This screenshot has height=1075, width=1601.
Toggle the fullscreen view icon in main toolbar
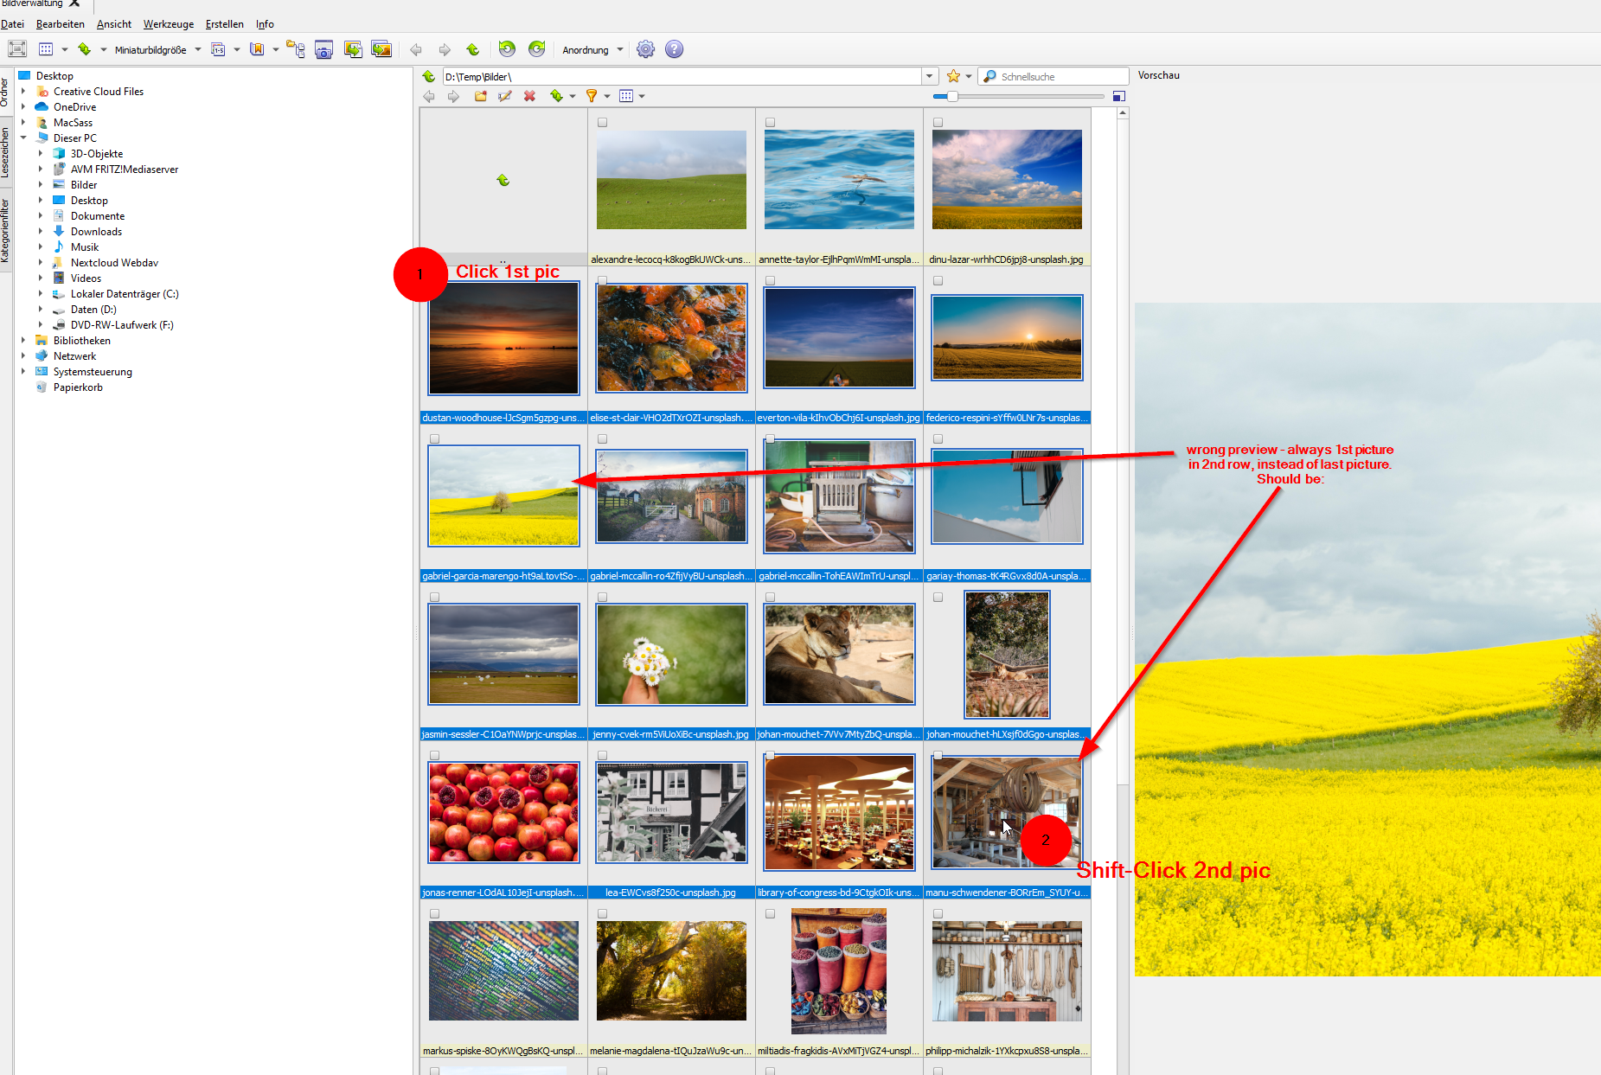pos(17,49)
